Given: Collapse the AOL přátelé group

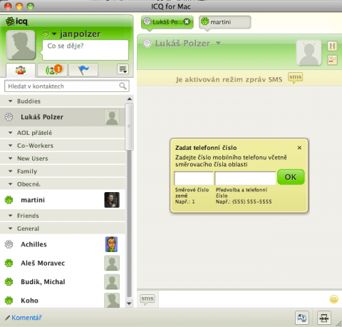Looking at the screenshot, I should point(10,133).
